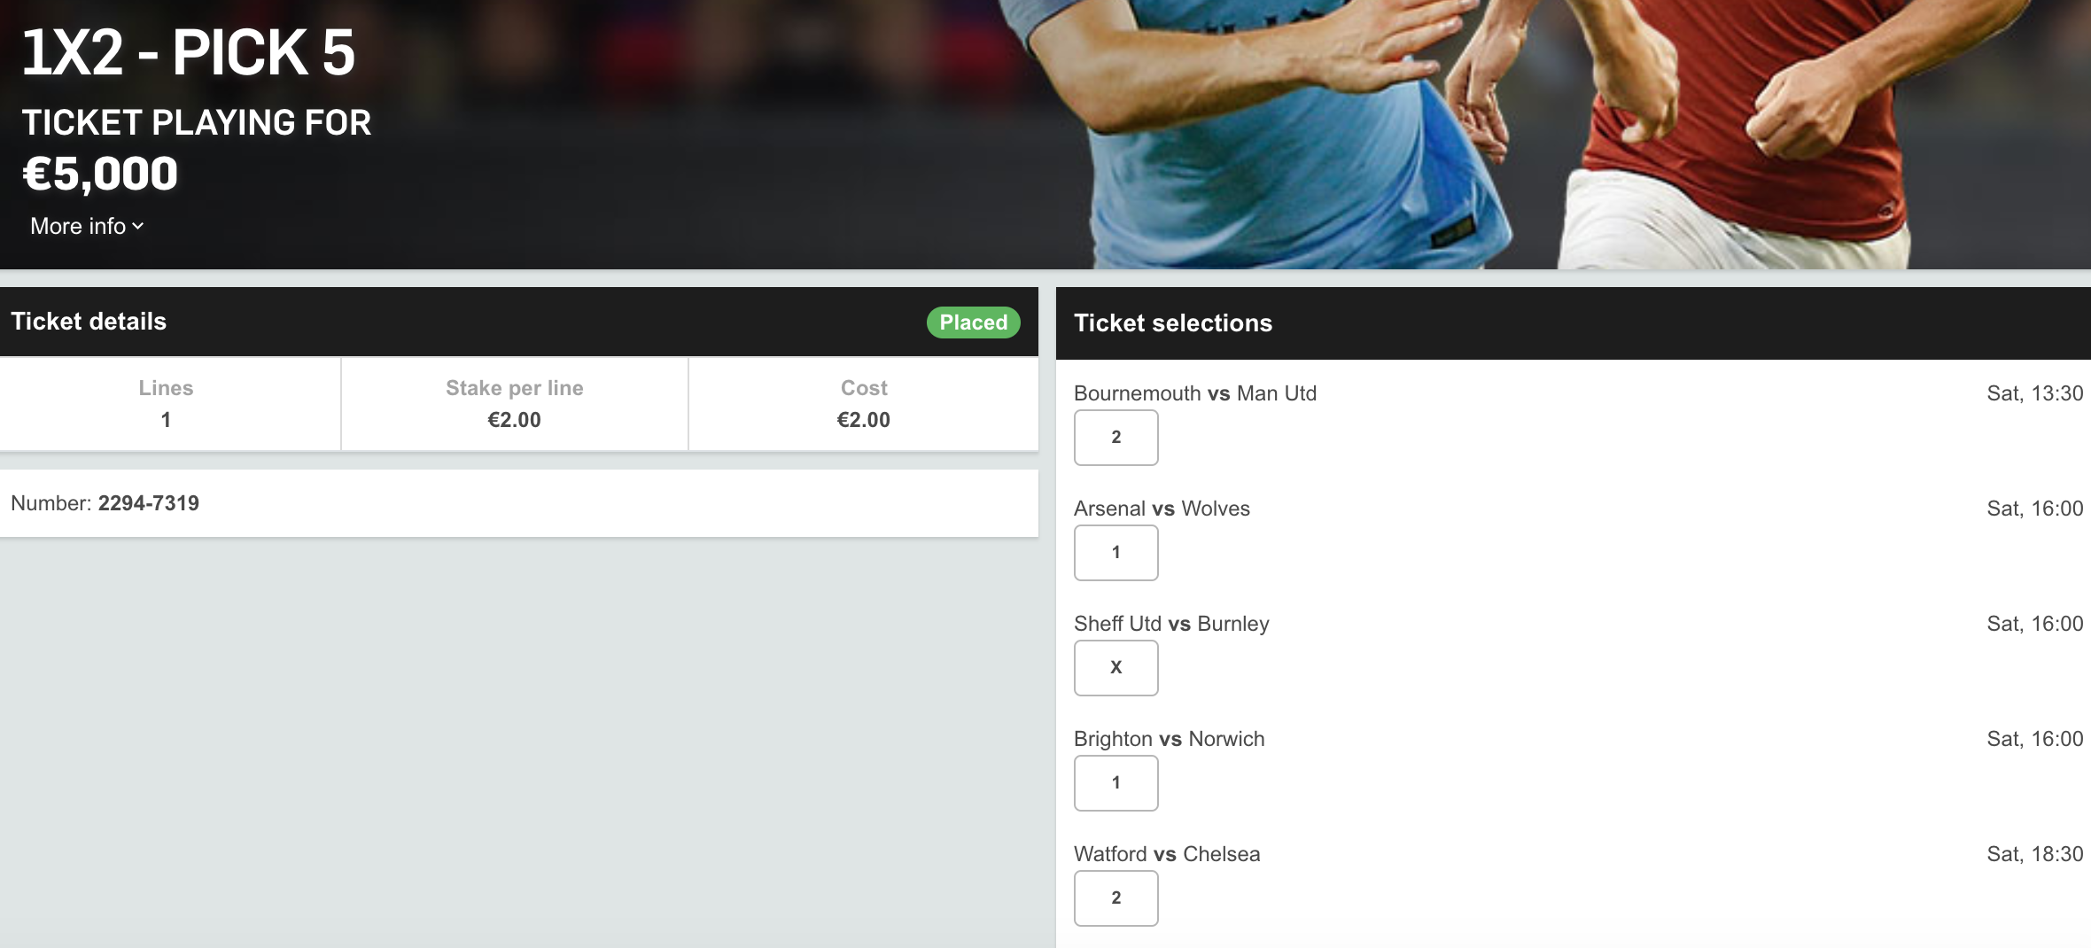The height and width of the screenshot is (948, 2091).
Task: Click pick 1 under Brighton vs Norwich
Action: click(1115, 782)
